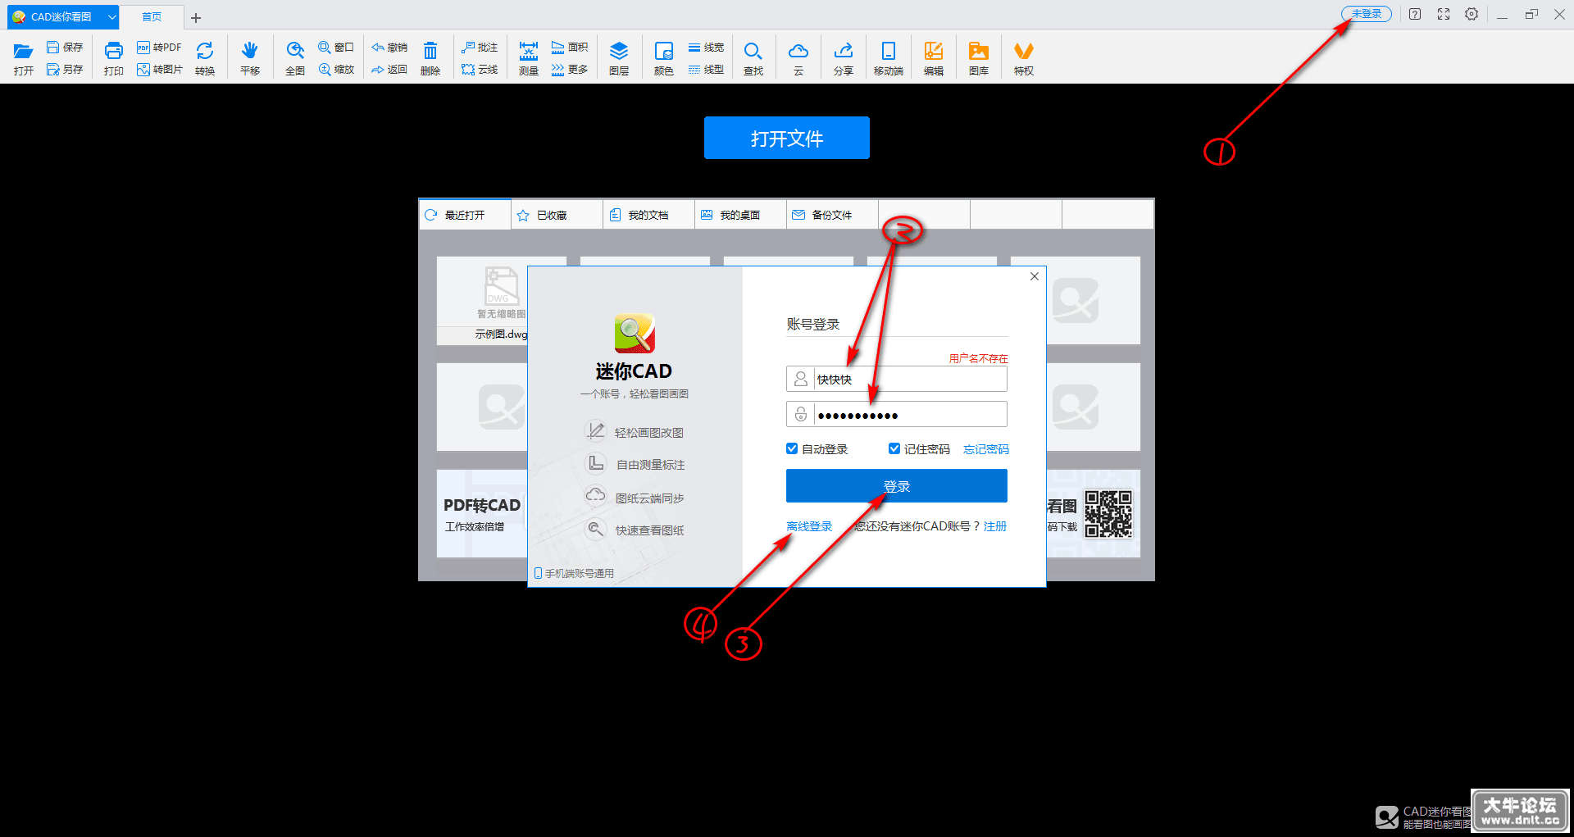Click Convert to Image (转图片)
The width and height of the screenshot is (1574, 837).
point(159,70)
